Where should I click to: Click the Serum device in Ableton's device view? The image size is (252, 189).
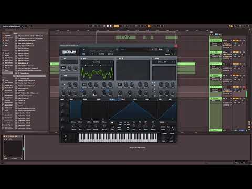(13, 148)
